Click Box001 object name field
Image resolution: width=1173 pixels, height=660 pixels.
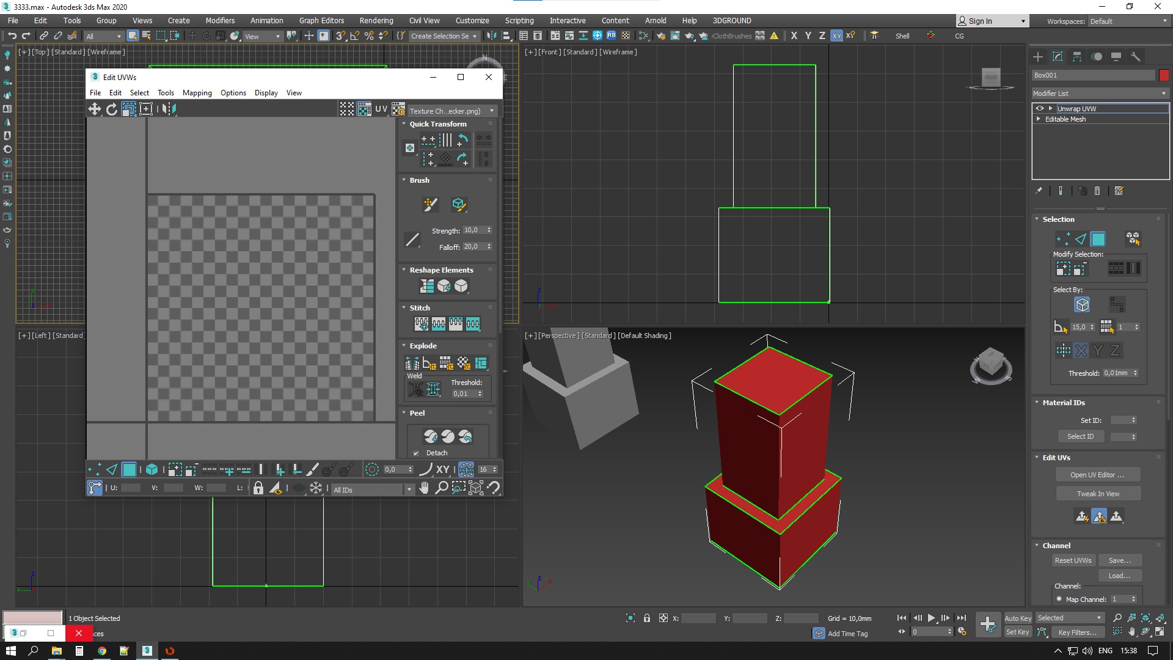(1093, 75)
